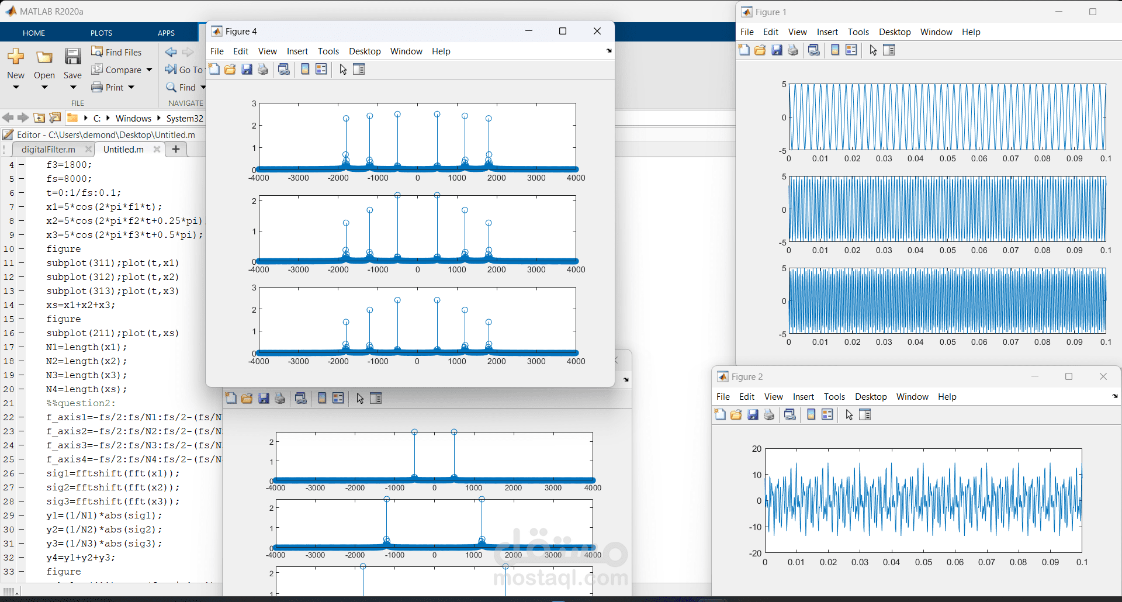Edit Plot arrow in Figure 2 toolbar
1122x602 pixels.
tap(849, 415)
